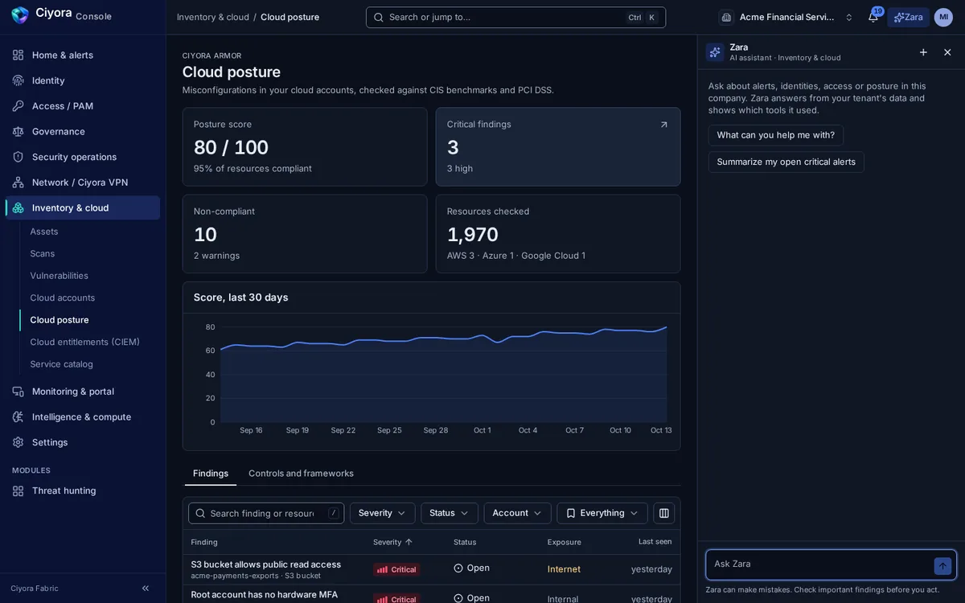
Task: Open tenant switcher Acme Financial Services
Action: click(x=787, y=17)
